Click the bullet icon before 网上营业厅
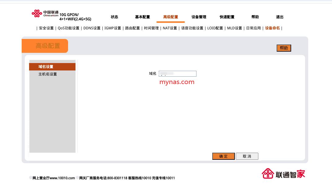The image size is (332, 191). 30,178
